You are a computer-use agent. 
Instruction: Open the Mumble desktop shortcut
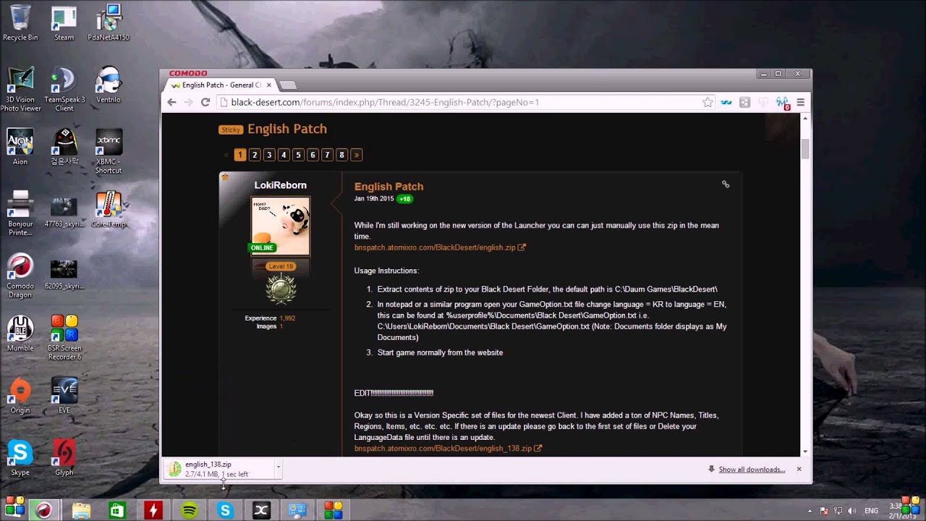[20, 334]
